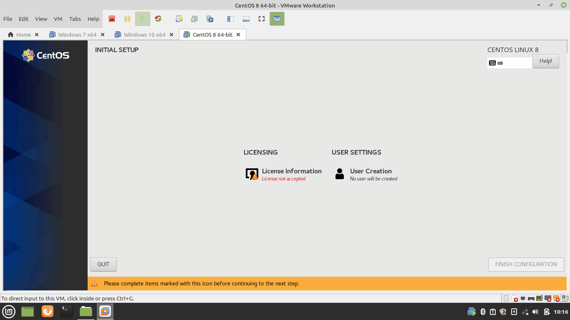This screenshot has height=320, width=570.
Task: Open the Edit menu
Action: tap(24, 19)
